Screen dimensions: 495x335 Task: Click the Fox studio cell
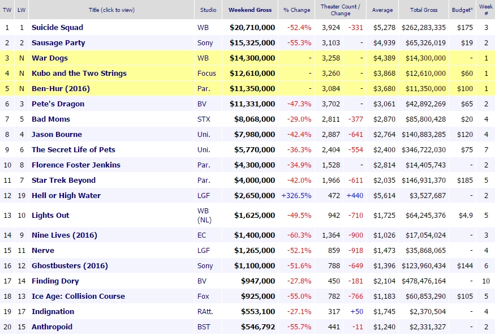click(203, 296)
